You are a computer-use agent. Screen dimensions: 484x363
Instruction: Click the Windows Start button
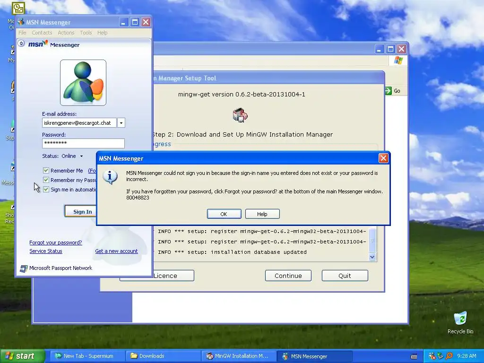click(x=22, y=356)
